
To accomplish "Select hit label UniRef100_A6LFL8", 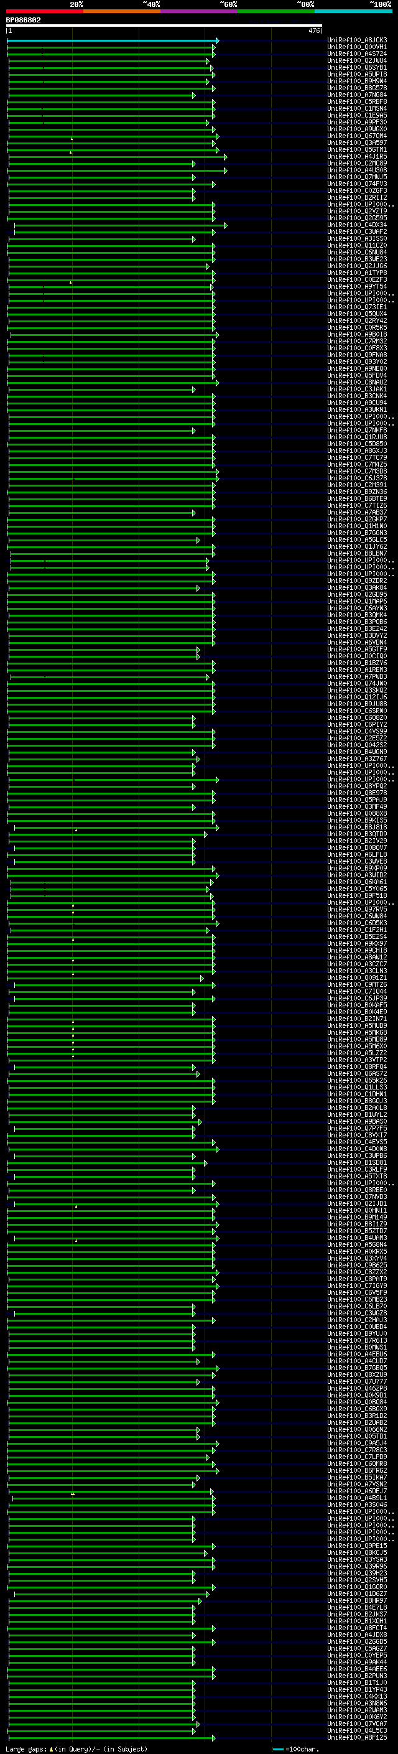I will (357, 854).
